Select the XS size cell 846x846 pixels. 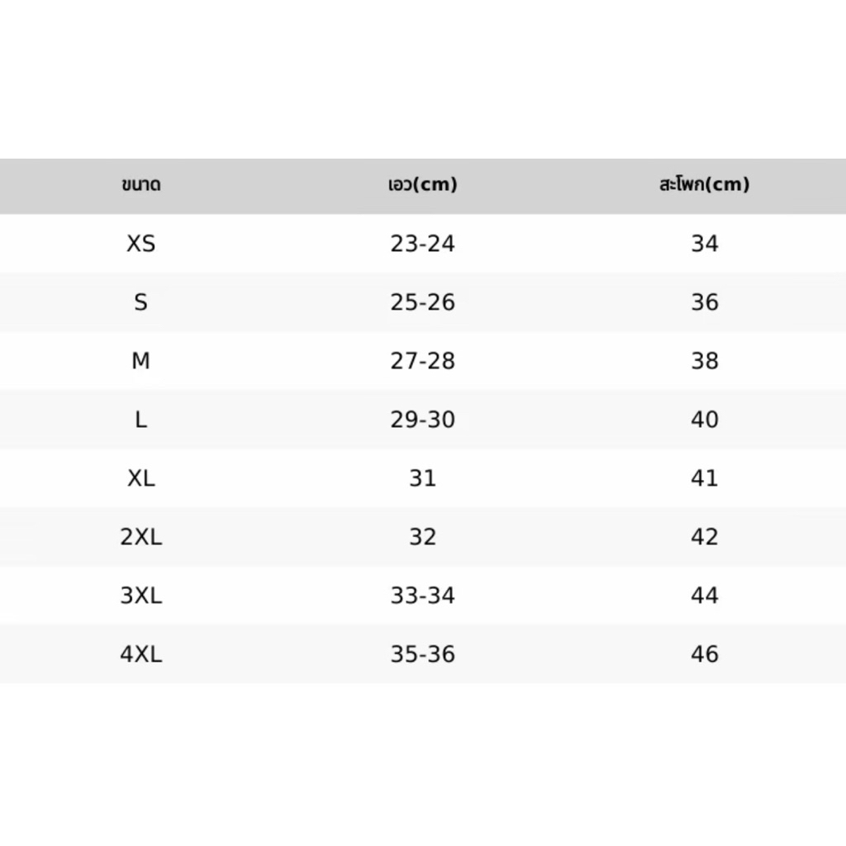pyautogui.click(x=140, y=244)
